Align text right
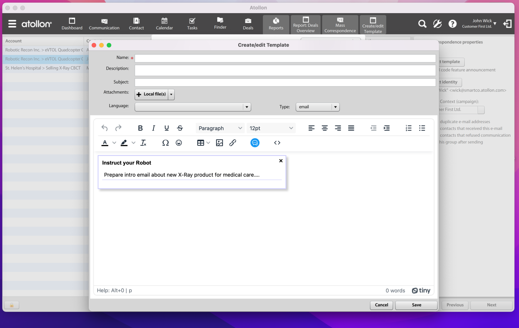 tap(338, 128)
